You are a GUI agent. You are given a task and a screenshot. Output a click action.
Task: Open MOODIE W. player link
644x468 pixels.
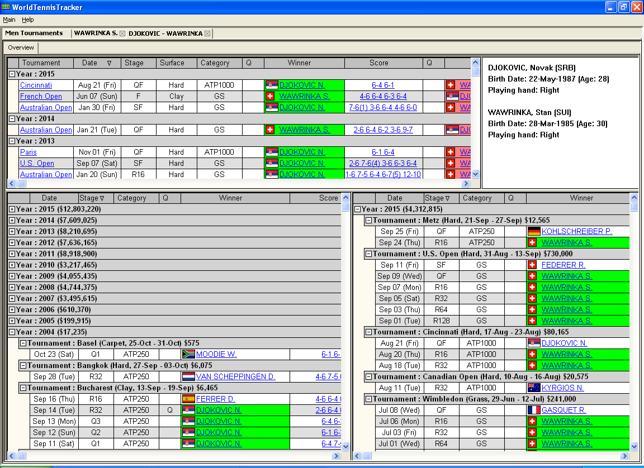coord(216,354)
